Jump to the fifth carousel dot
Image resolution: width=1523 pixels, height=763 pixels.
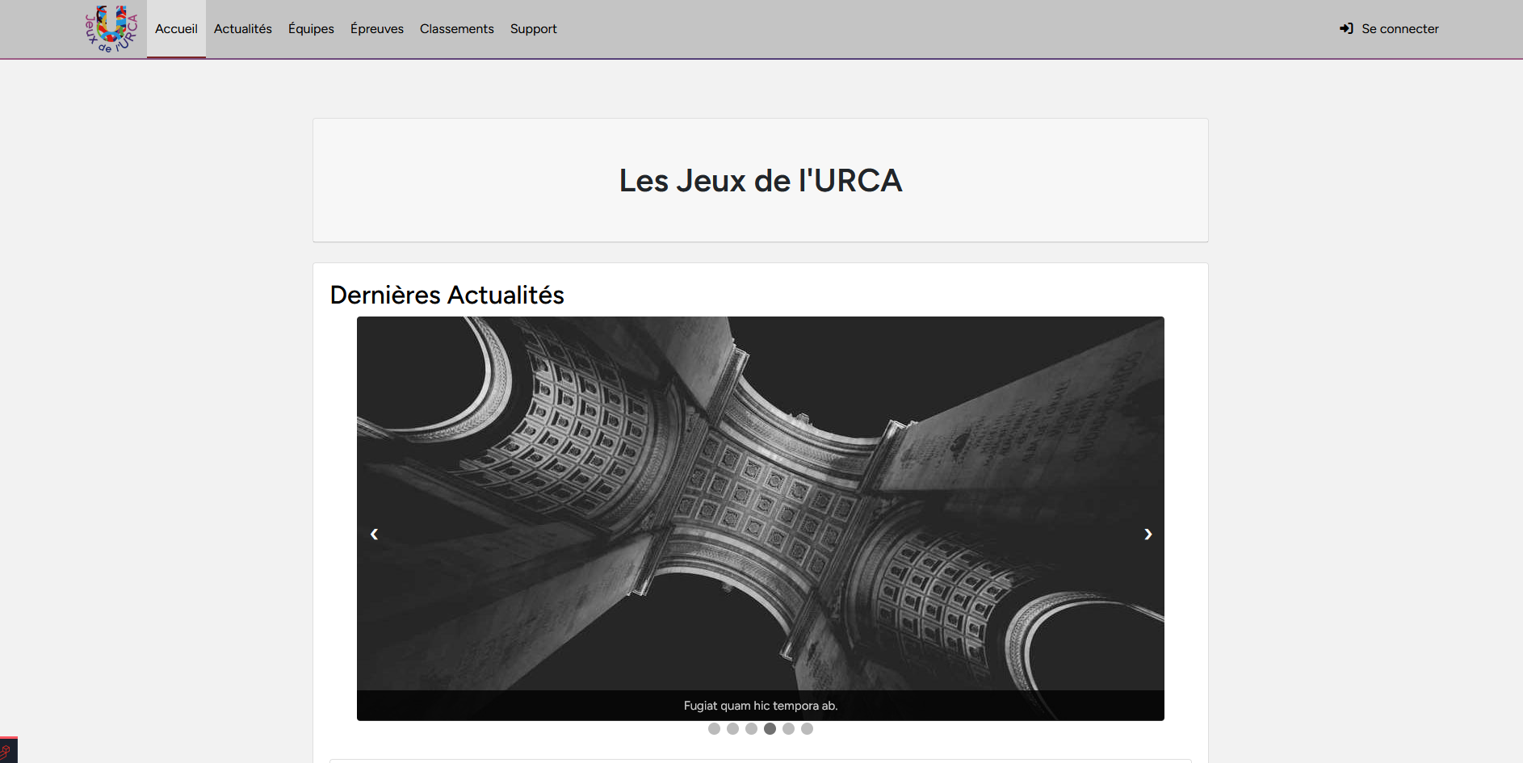(x=788, y=729)
